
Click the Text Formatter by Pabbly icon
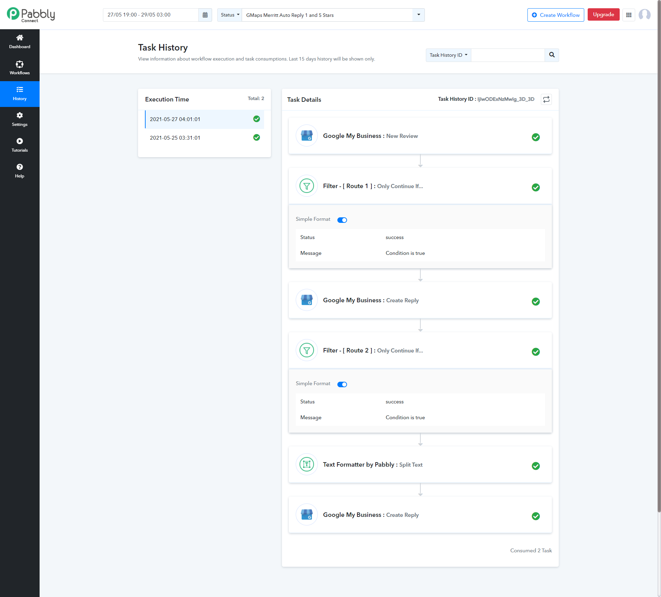(x=307, y=465)
